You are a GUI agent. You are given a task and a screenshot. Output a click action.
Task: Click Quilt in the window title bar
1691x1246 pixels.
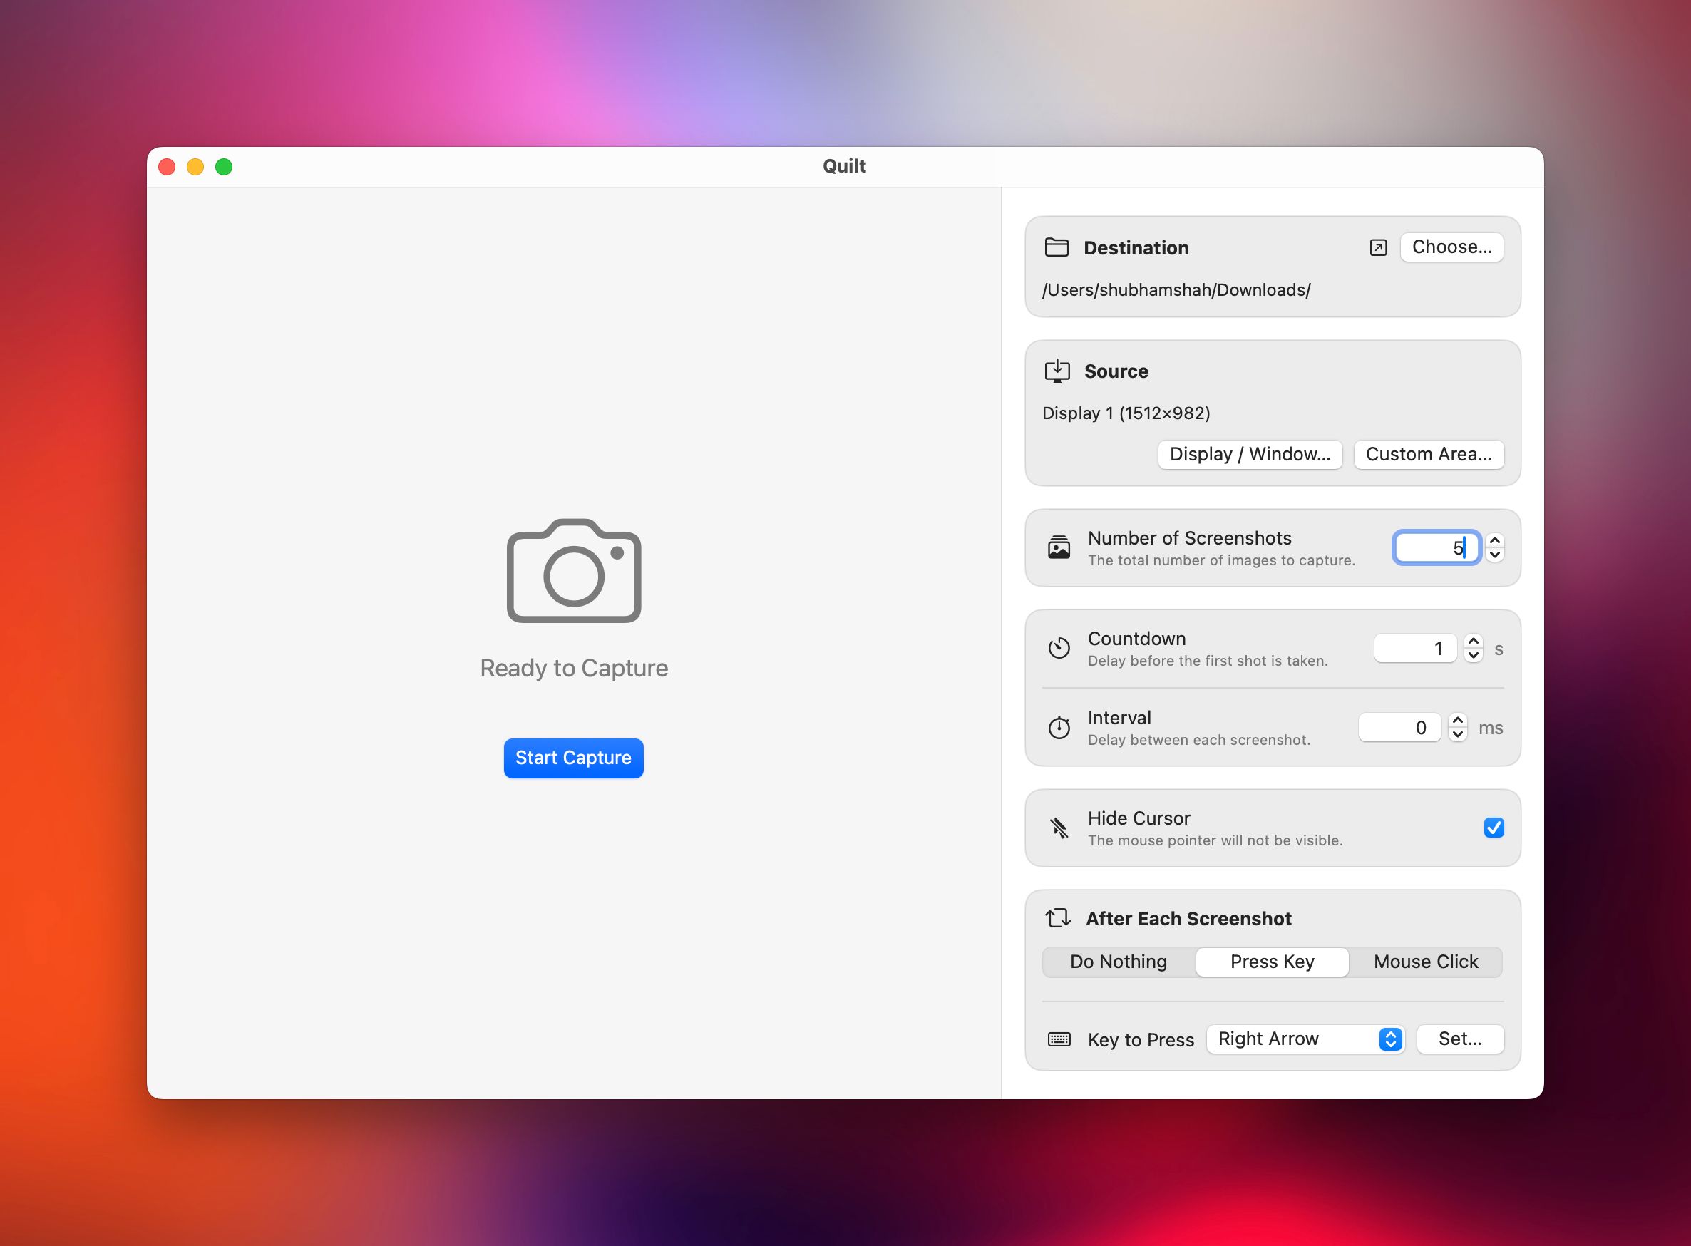[845, 165]
